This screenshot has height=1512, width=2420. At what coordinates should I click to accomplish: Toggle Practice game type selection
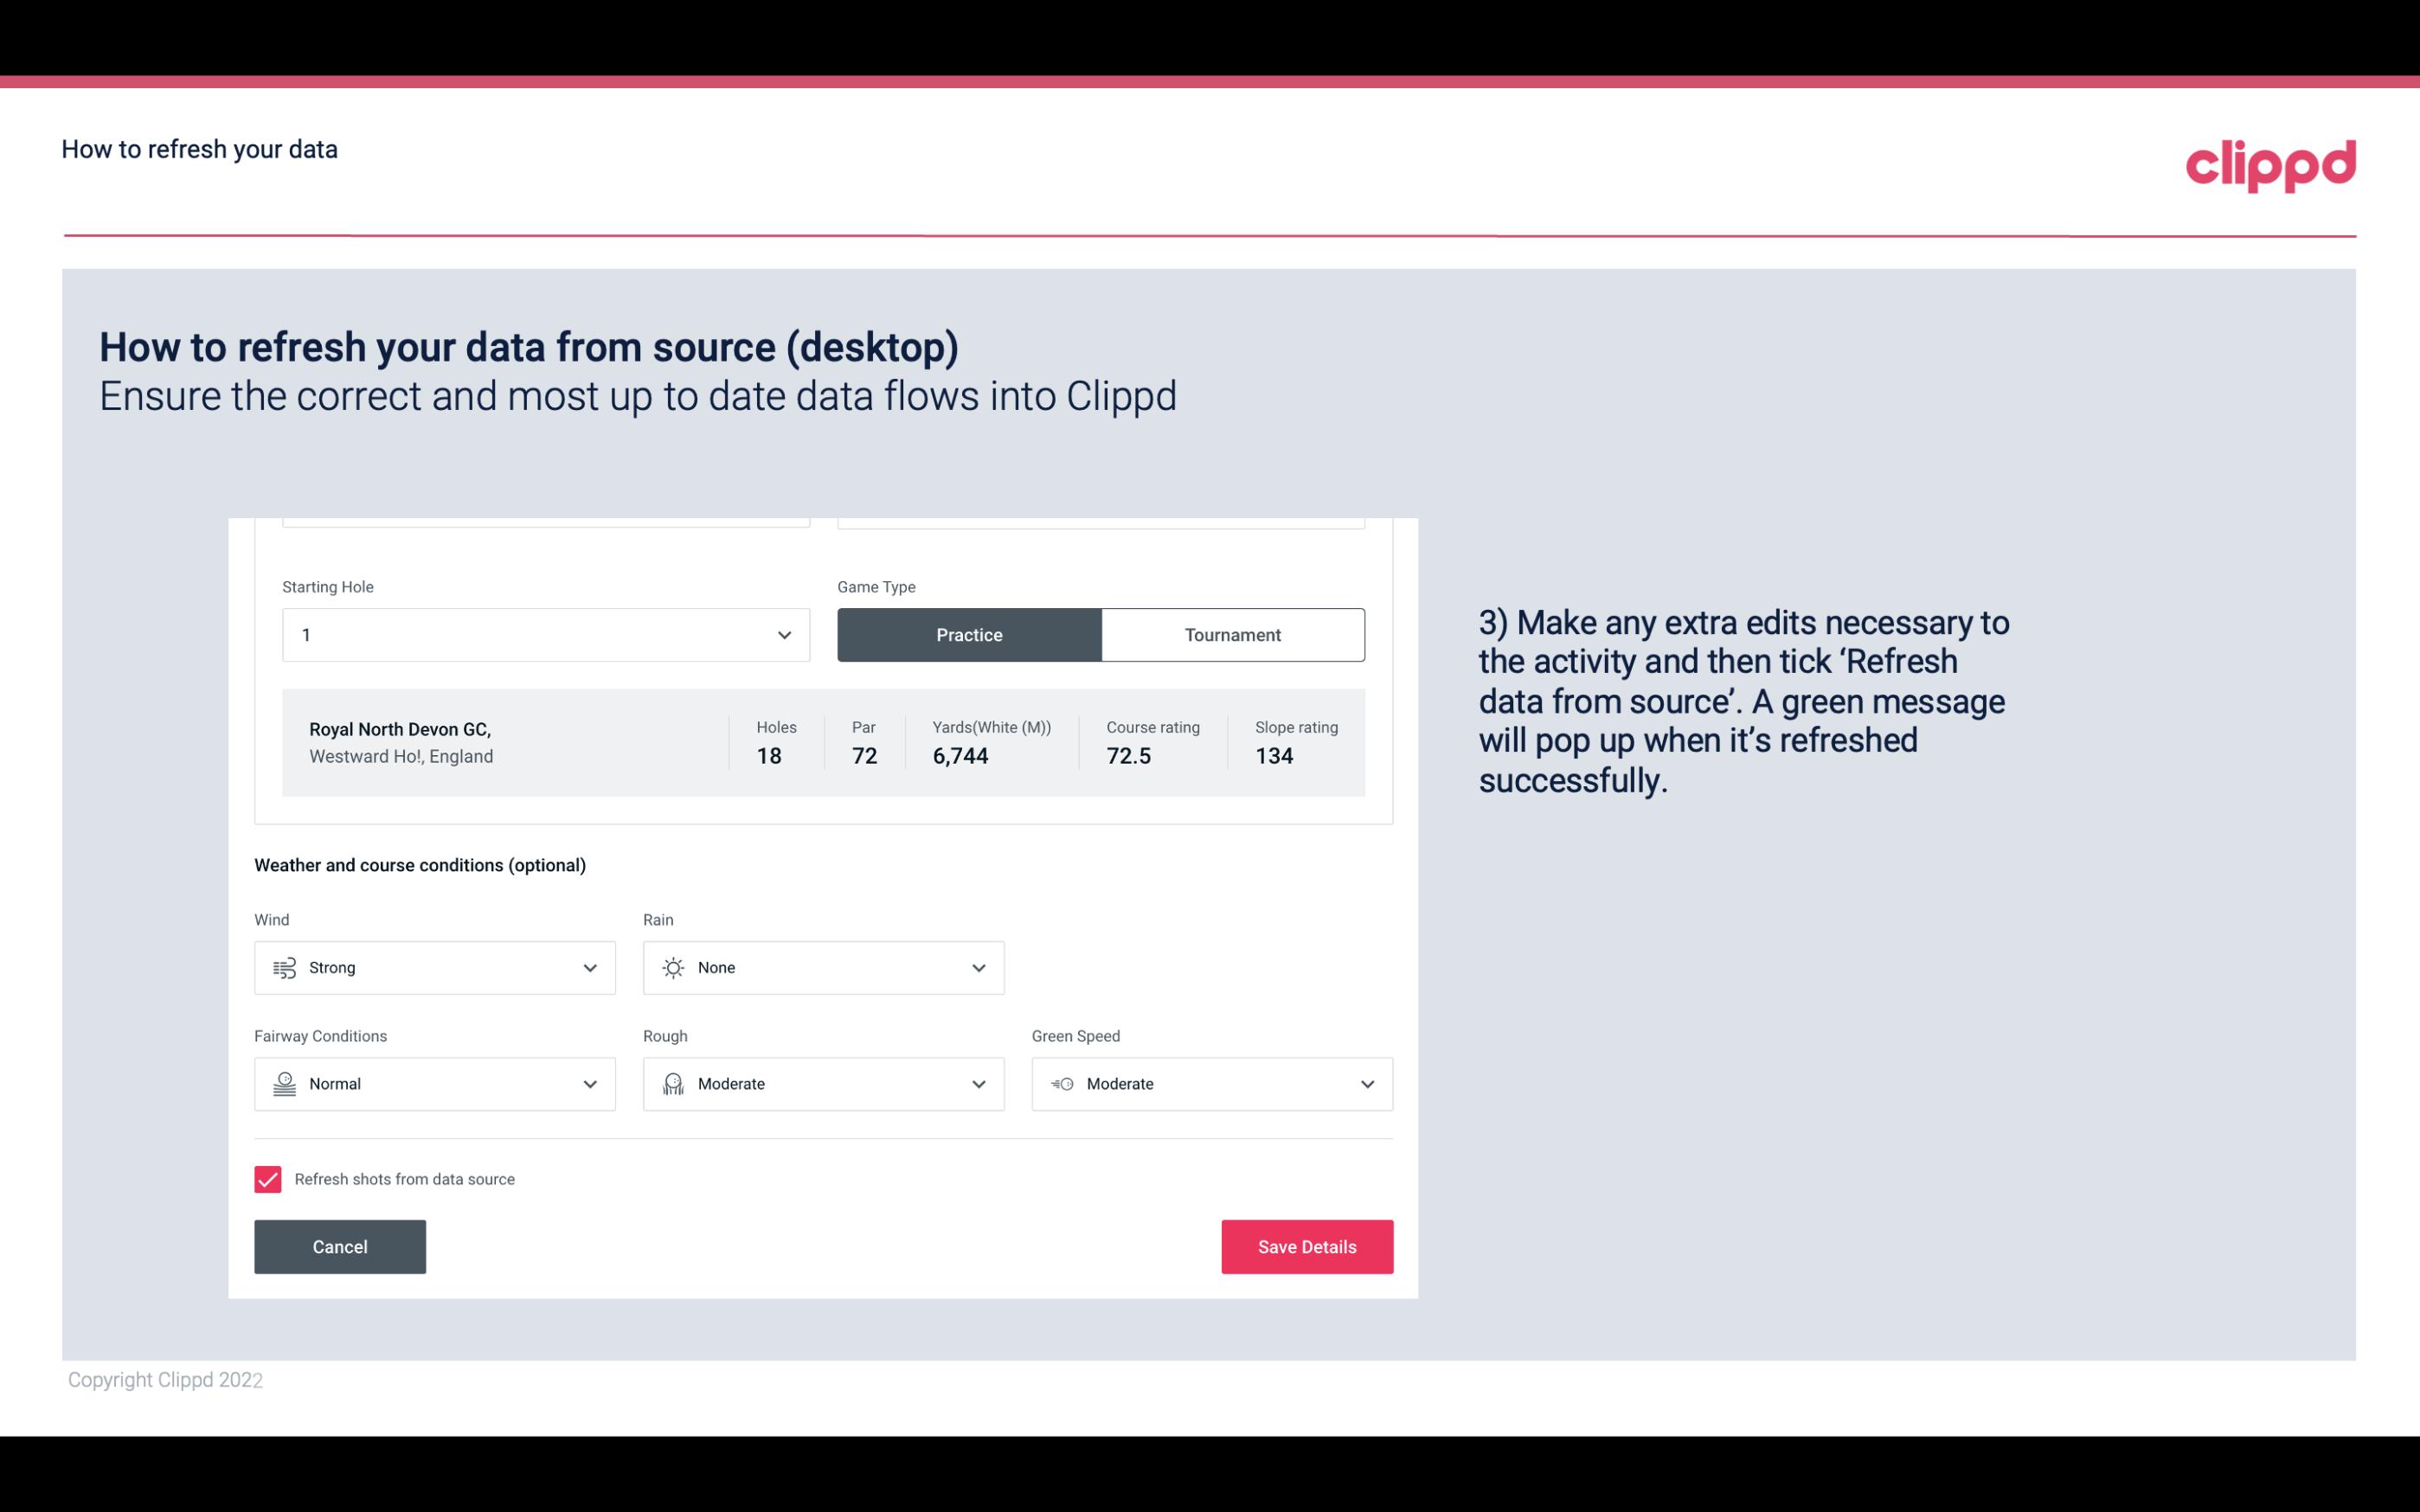pyautogui.click(x=969, y=634)
